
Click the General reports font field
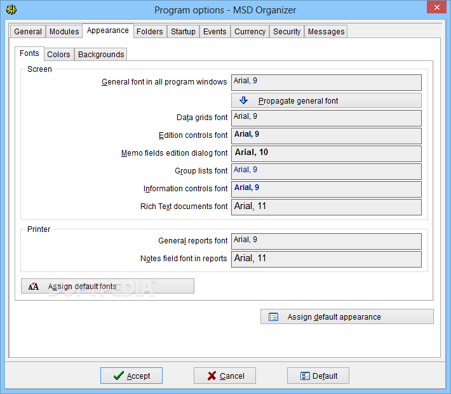326,241
